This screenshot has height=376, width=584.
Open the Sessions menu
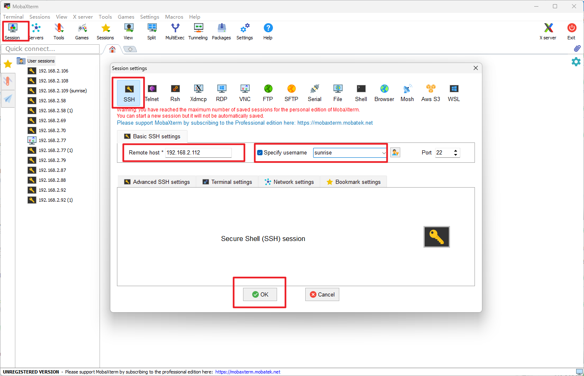coord(40,17)
